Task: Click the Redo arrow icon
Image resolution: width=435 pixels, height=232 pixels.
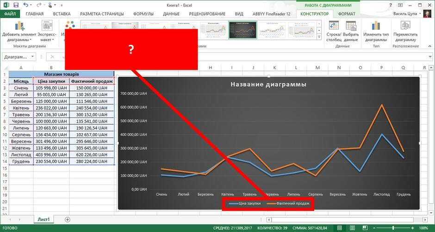Action: (38, 5)
